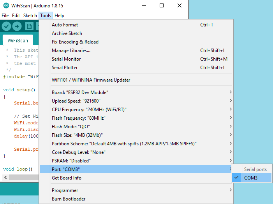Open the Sketch menu
The height and width of the screenshot is (204, 273).
[x=30, y=16]
